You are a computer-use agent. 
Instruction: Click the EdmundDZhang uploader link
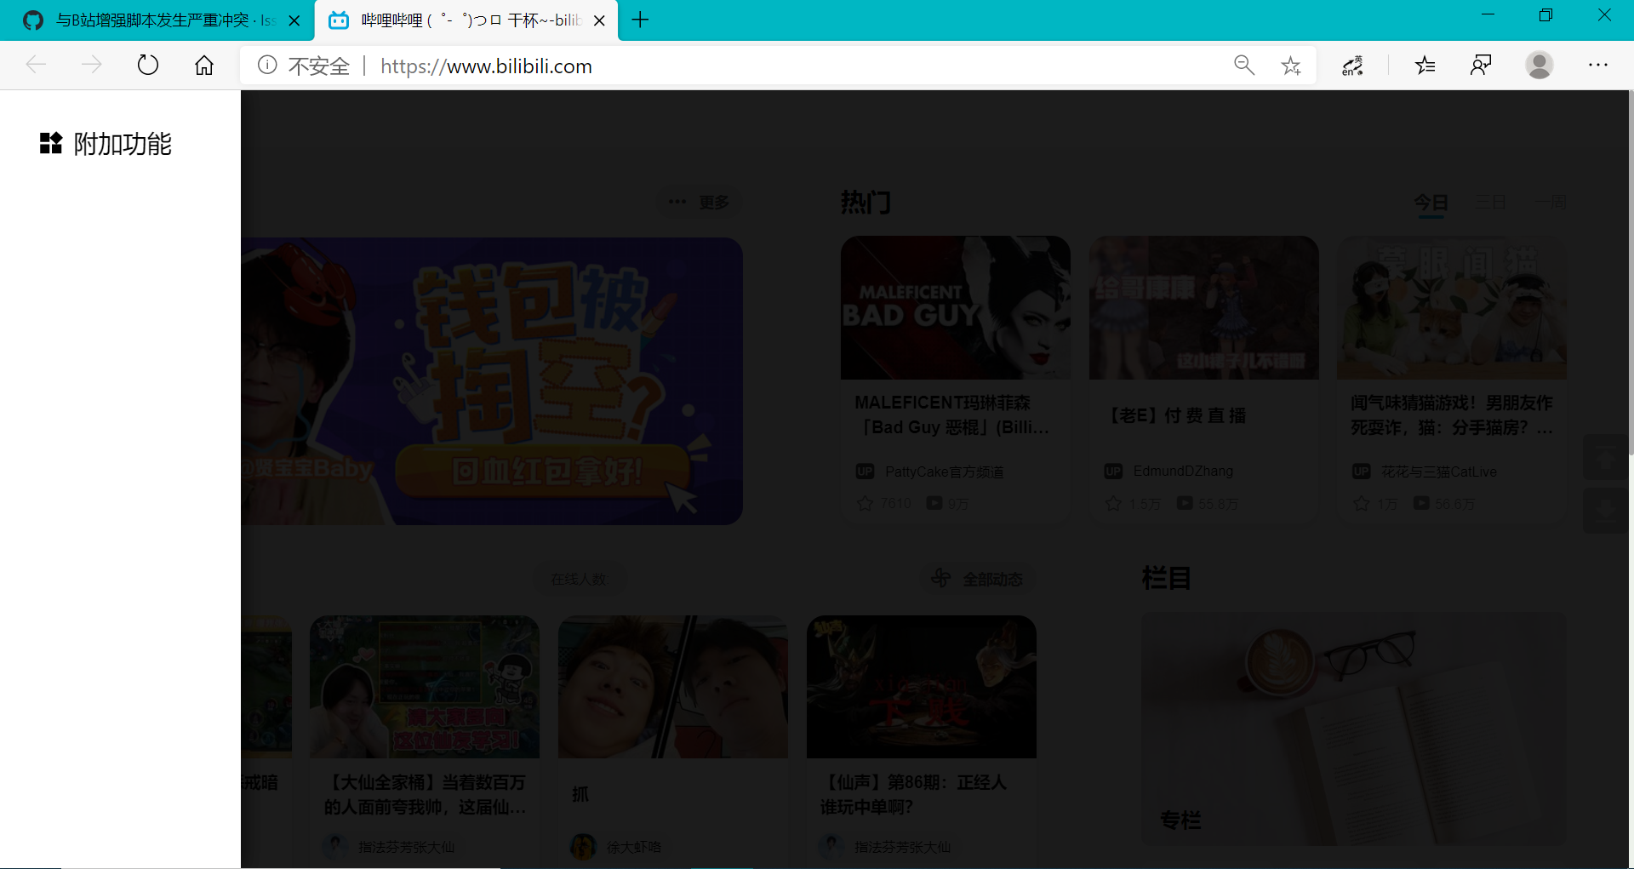1182,471
